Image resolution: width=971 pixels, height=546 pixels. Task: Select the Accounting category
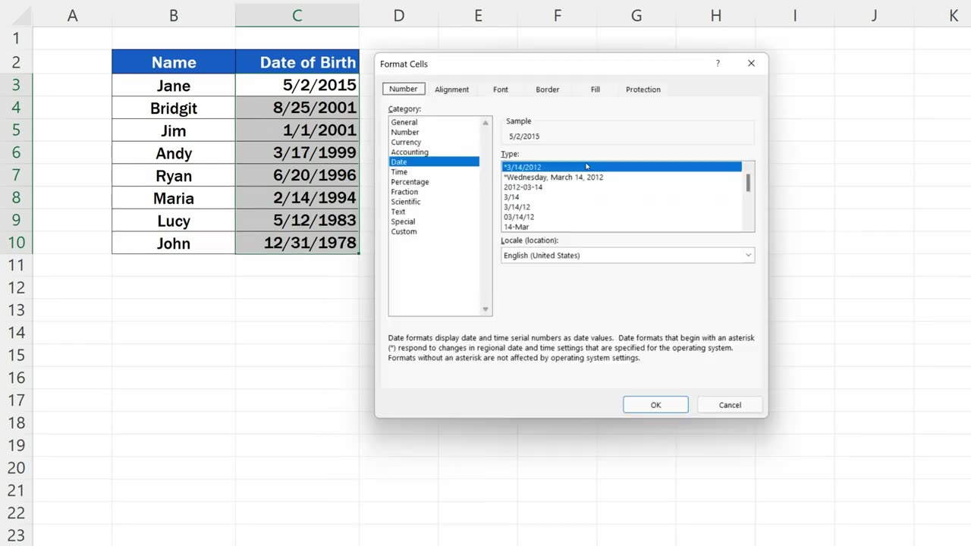pyautogui.click(x=434, y=152)
